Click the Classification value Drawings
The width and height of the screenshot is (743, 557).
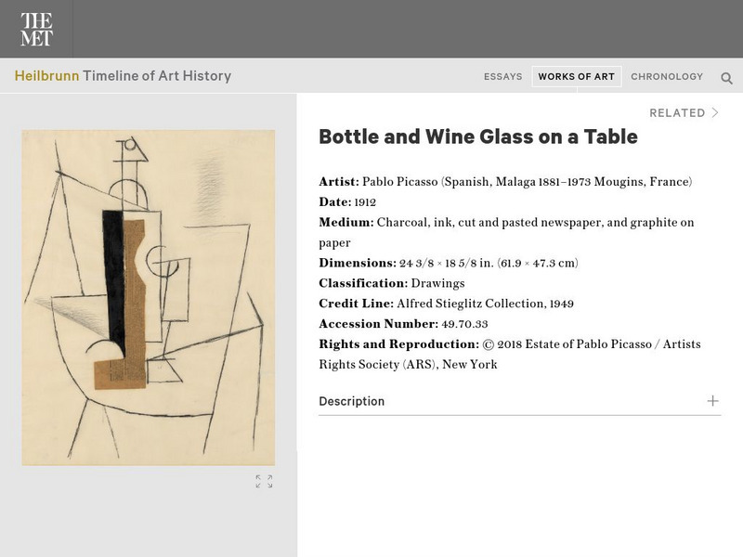click(x=437, y=283)
